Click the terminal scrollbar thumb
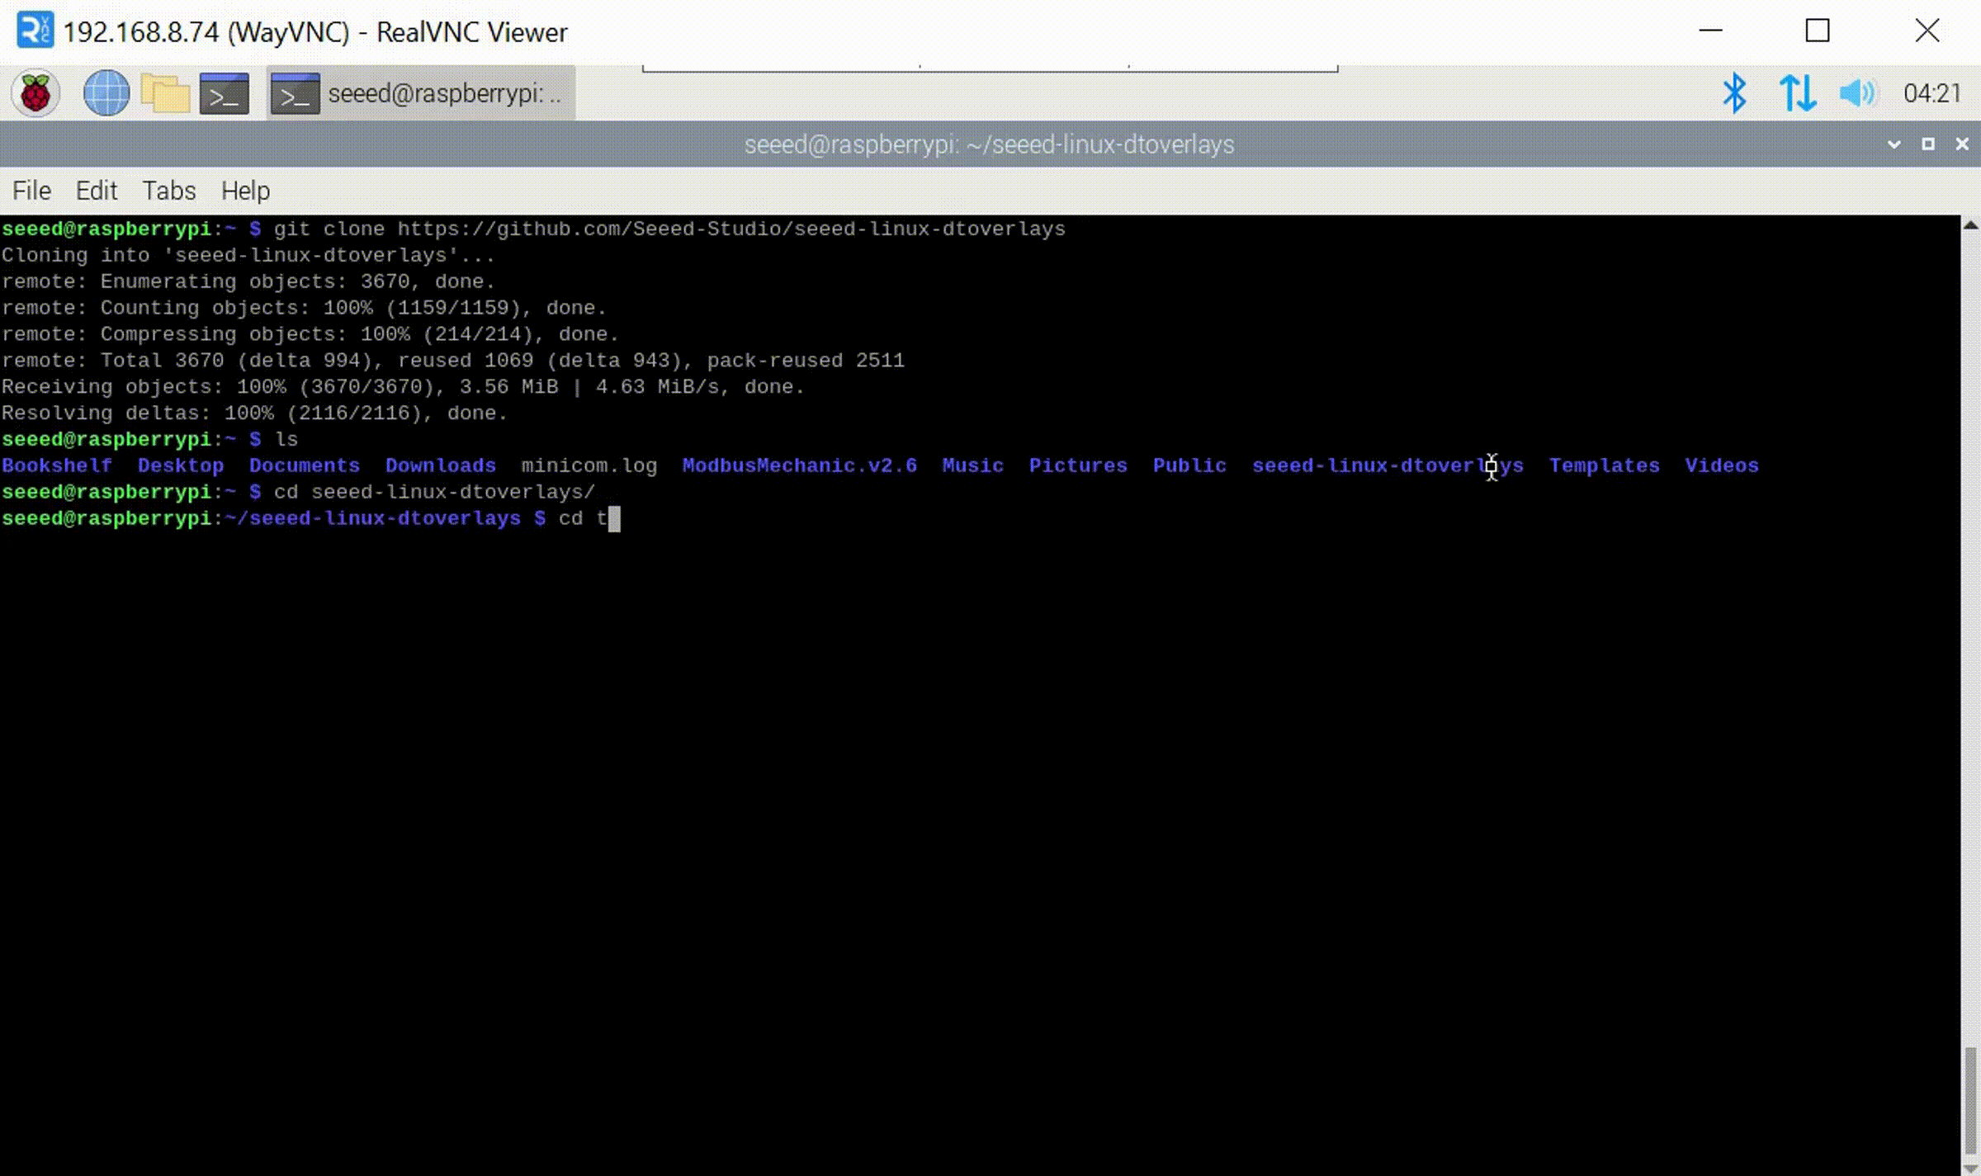The width and height of the screenshot is (1981, 1176). (x=1970, y=1102)
